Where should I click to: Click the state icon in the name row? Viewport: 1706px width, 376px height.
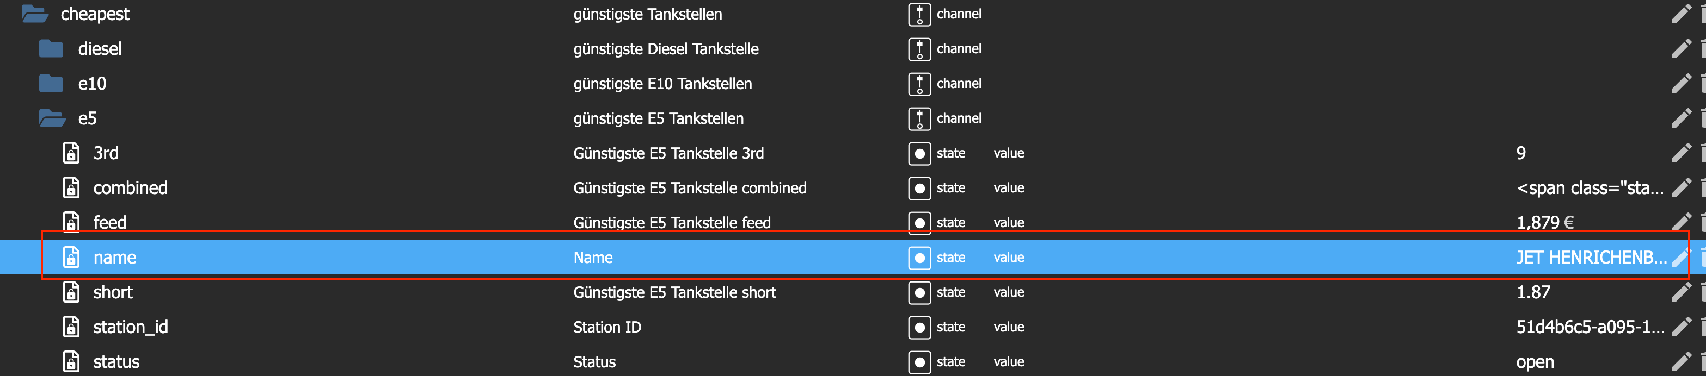tap(919, 258)
